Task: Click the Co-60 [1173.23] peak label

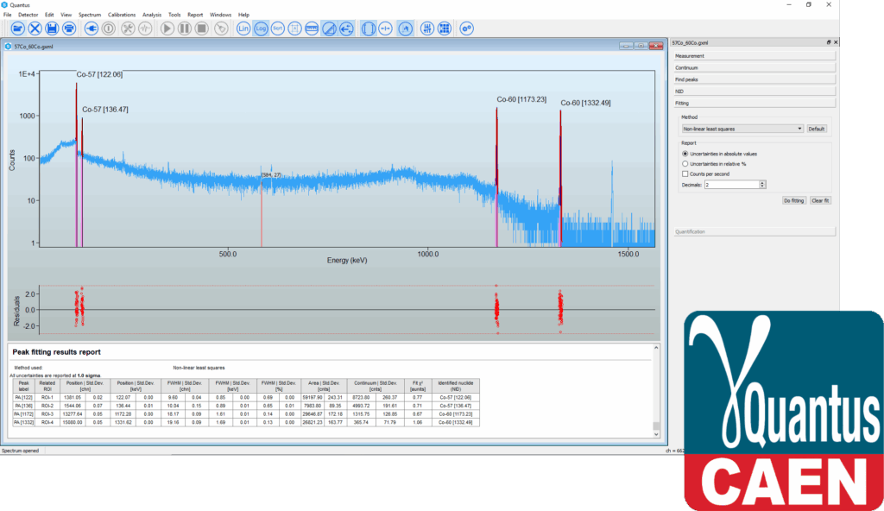Action: click(521, 99)
